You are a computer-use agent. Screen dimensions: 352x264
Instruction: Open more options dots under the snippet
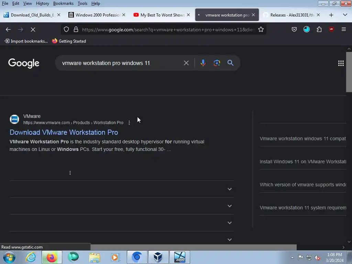(70, 173)
